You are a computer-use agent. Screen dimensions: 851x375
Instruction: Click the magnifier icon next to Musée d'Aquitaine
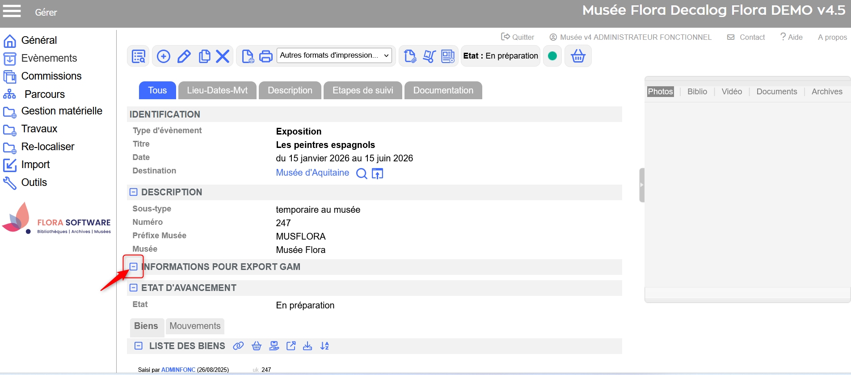coord(361,173)
